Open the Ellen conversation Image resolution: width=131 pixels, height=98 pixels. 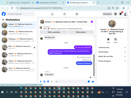(x=18, y=47)
